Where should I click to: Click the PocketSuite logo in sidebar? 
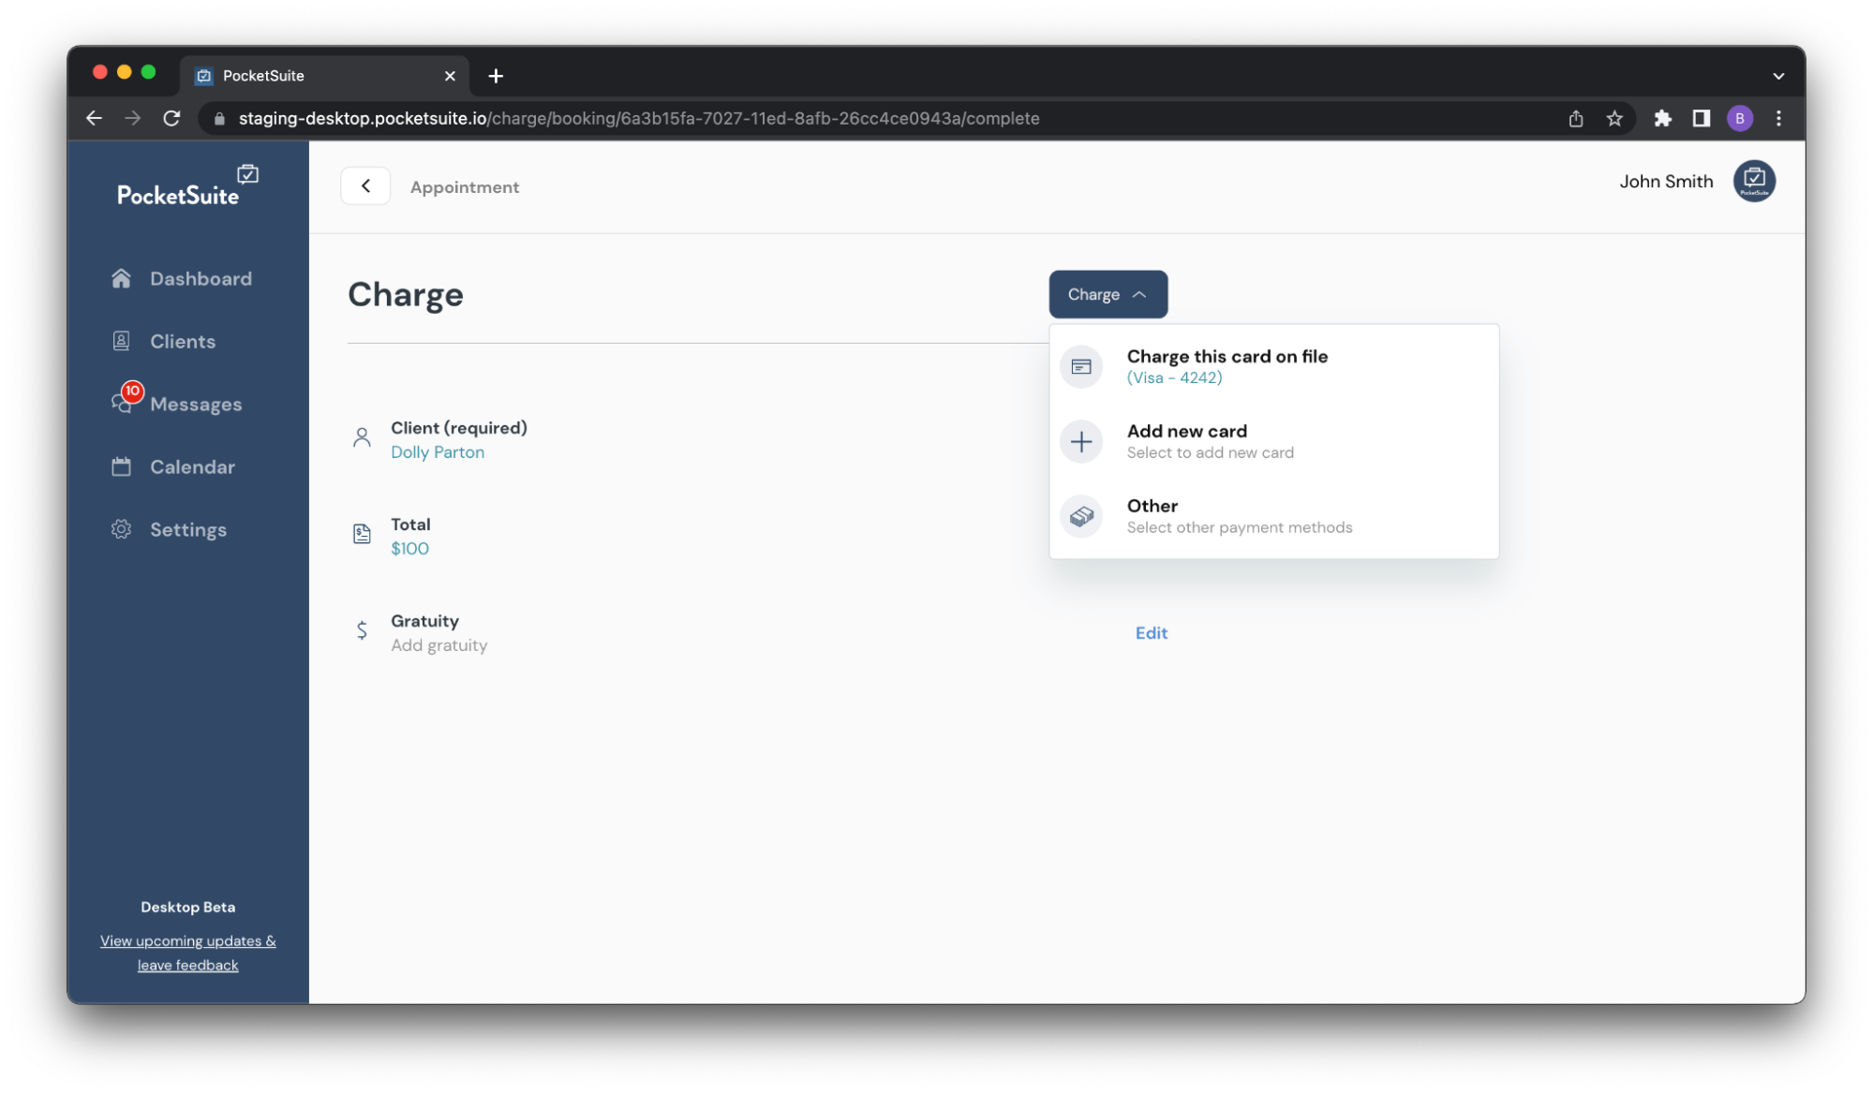(x=187, y=186)
